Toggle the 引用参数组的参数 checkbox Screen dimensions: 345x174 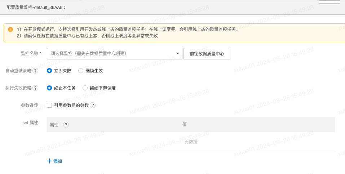pyautogui.click(x=49, y=105)
